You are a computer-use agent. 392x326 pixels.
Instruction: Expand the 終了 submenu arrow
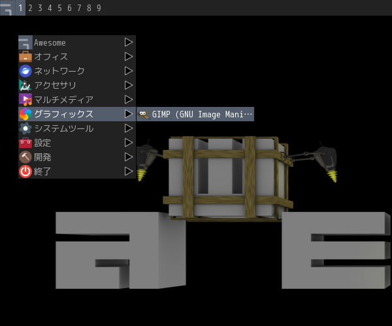(x=129, y=171)
